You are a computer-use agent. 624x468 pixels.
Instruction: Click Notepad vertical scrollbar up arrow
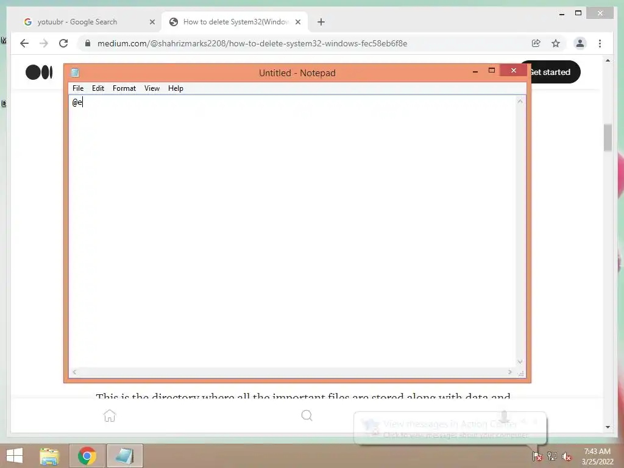coord(520,102)
